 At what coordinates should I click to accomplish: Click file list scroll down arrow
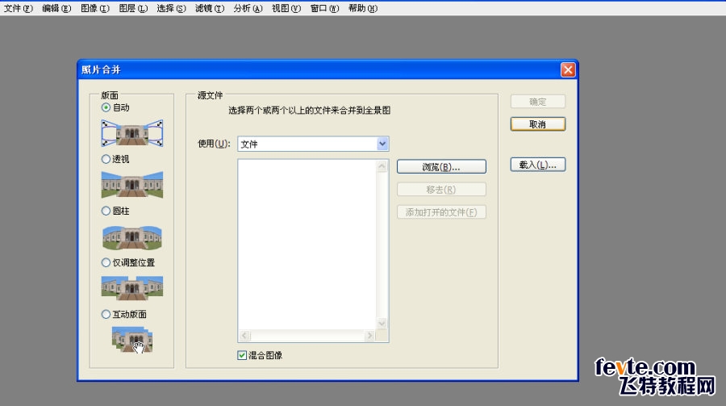(x=382, y=323)
